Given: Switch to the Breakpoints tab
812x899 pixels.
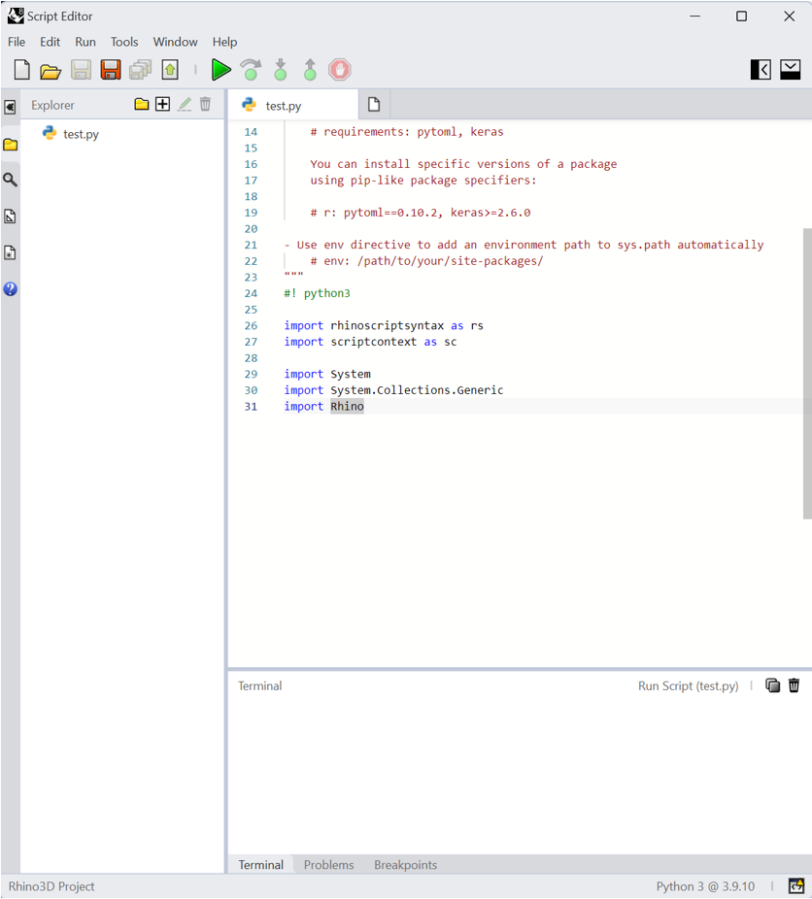Looking at the screenshot, I should coord(405,865).
